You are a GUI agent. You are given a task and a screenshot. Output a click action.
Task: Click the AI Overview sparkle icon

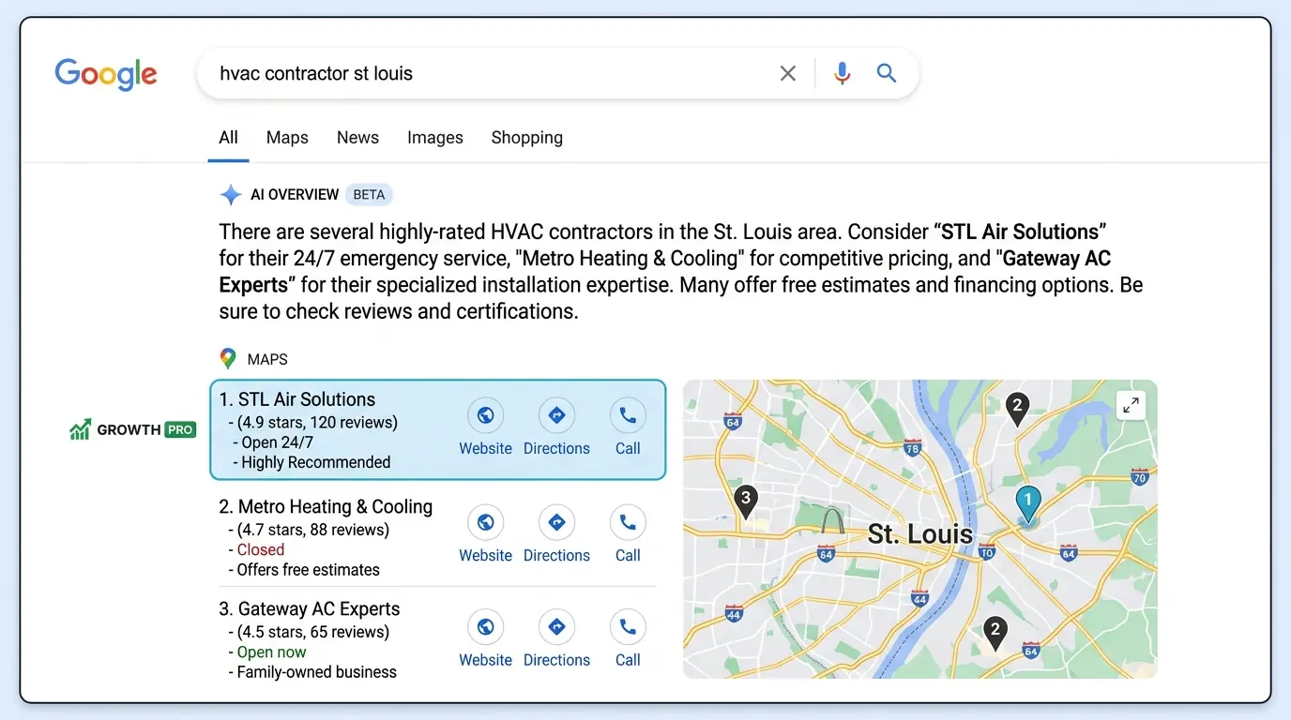[x=231, y=195]
